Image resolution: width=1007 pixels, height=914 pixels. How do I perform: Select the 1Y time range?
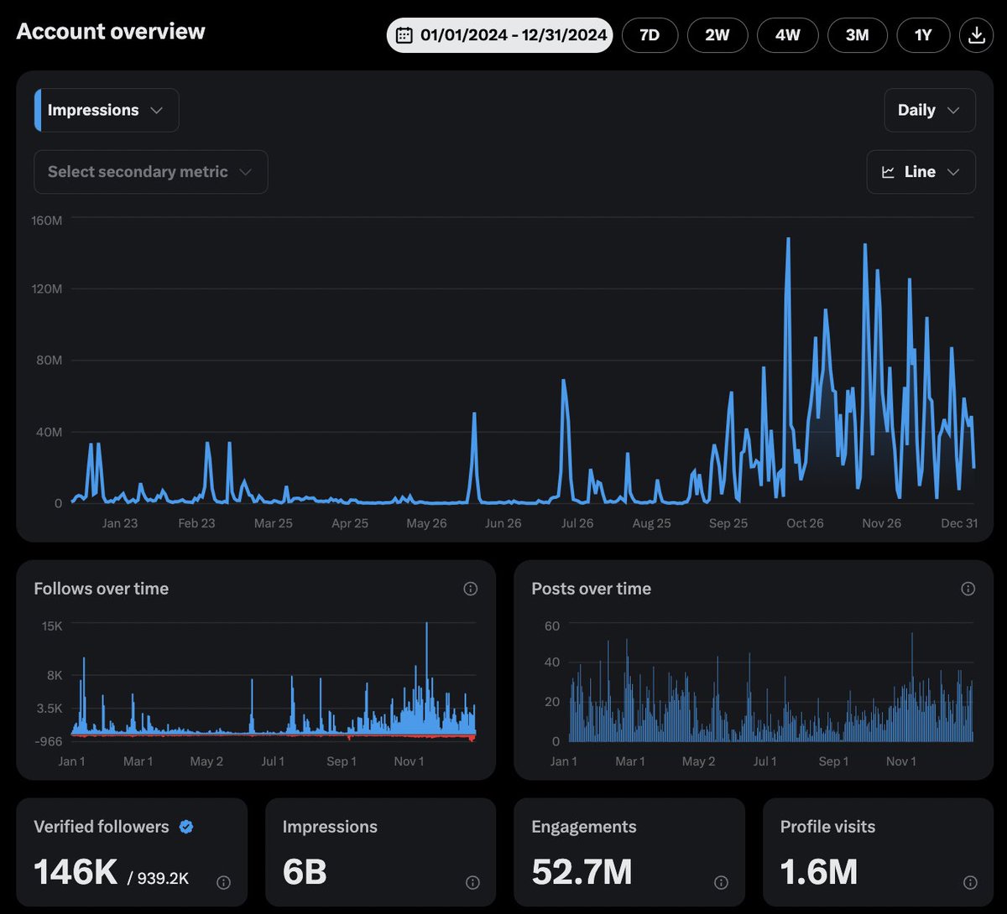923,35
